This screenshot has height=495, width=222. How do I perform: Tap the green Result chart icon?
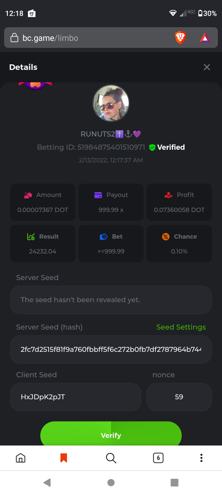pyautogui.click(x=31, y=237)
